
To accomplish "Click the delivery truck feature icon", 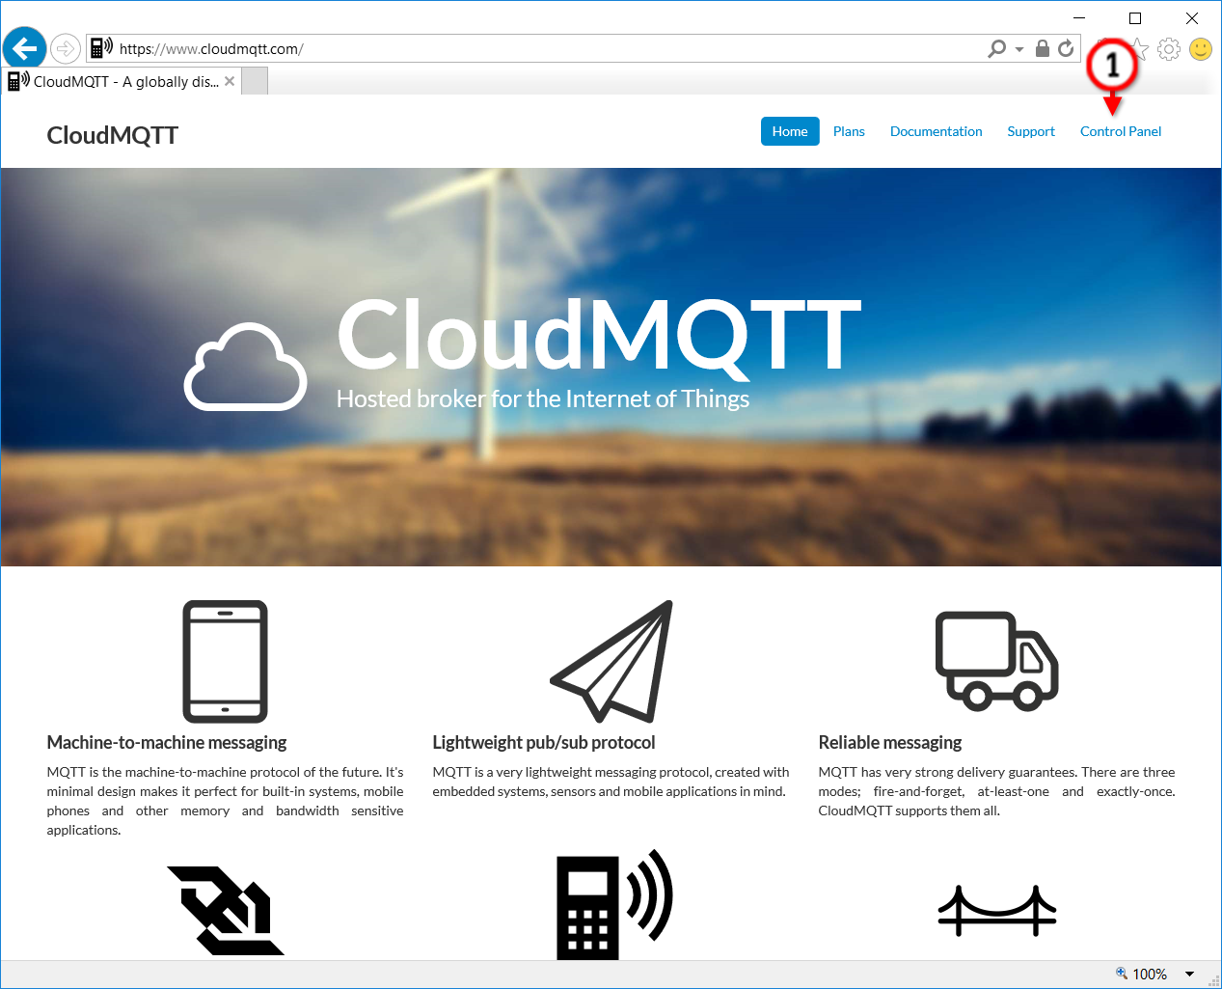I will coord(997,662).
